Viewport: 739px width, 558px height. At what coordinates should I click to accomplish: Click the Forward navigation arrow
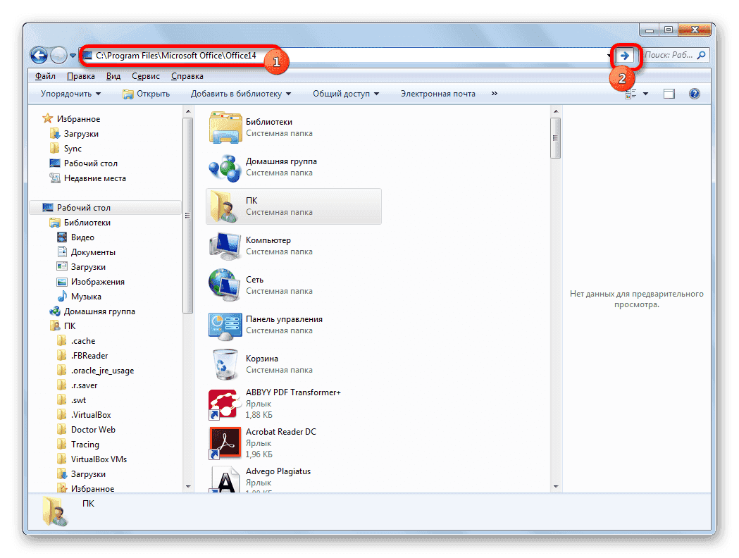(x=58, y=56)
